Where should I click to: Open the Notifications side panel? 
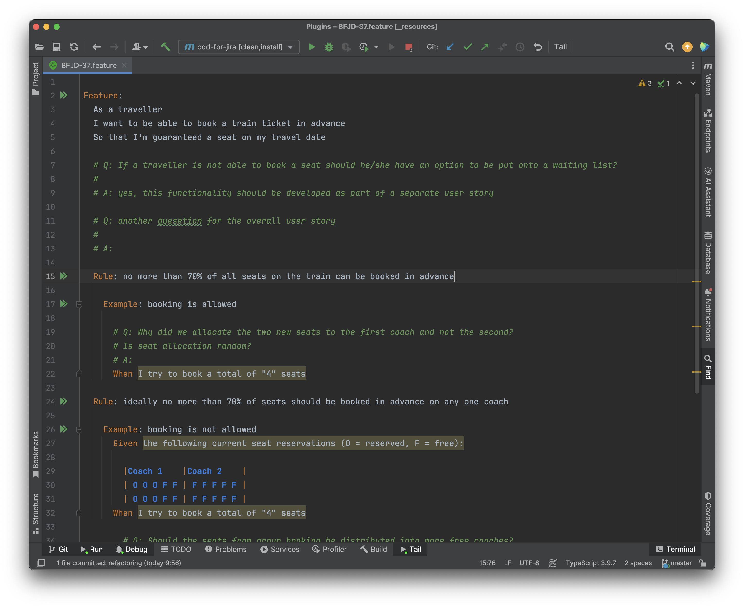click(708, 314)
